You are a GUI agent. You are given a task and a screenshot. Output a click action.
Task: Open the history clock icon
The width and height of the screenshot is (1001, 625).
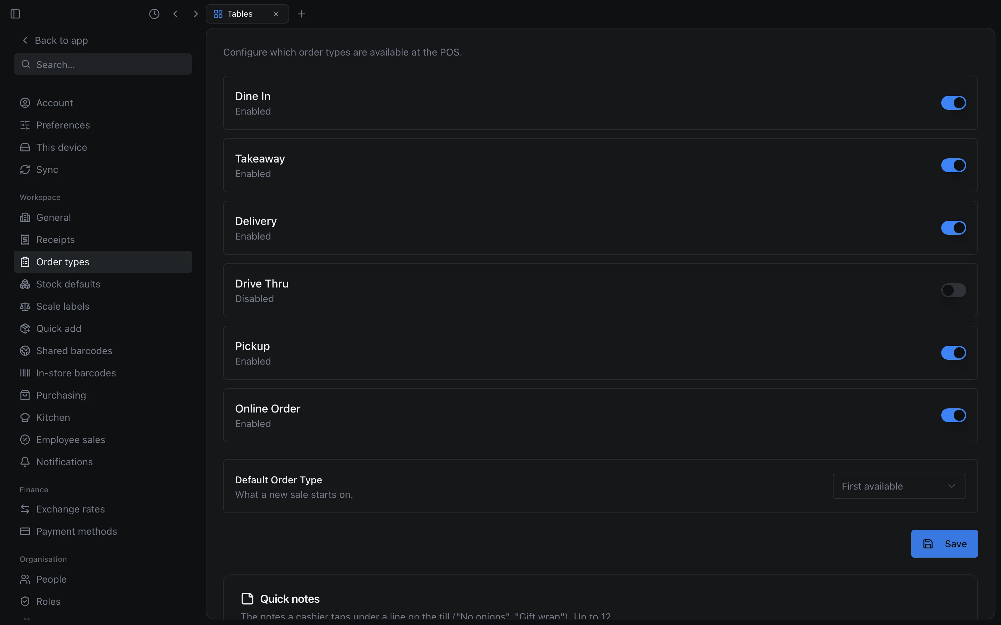154,14
